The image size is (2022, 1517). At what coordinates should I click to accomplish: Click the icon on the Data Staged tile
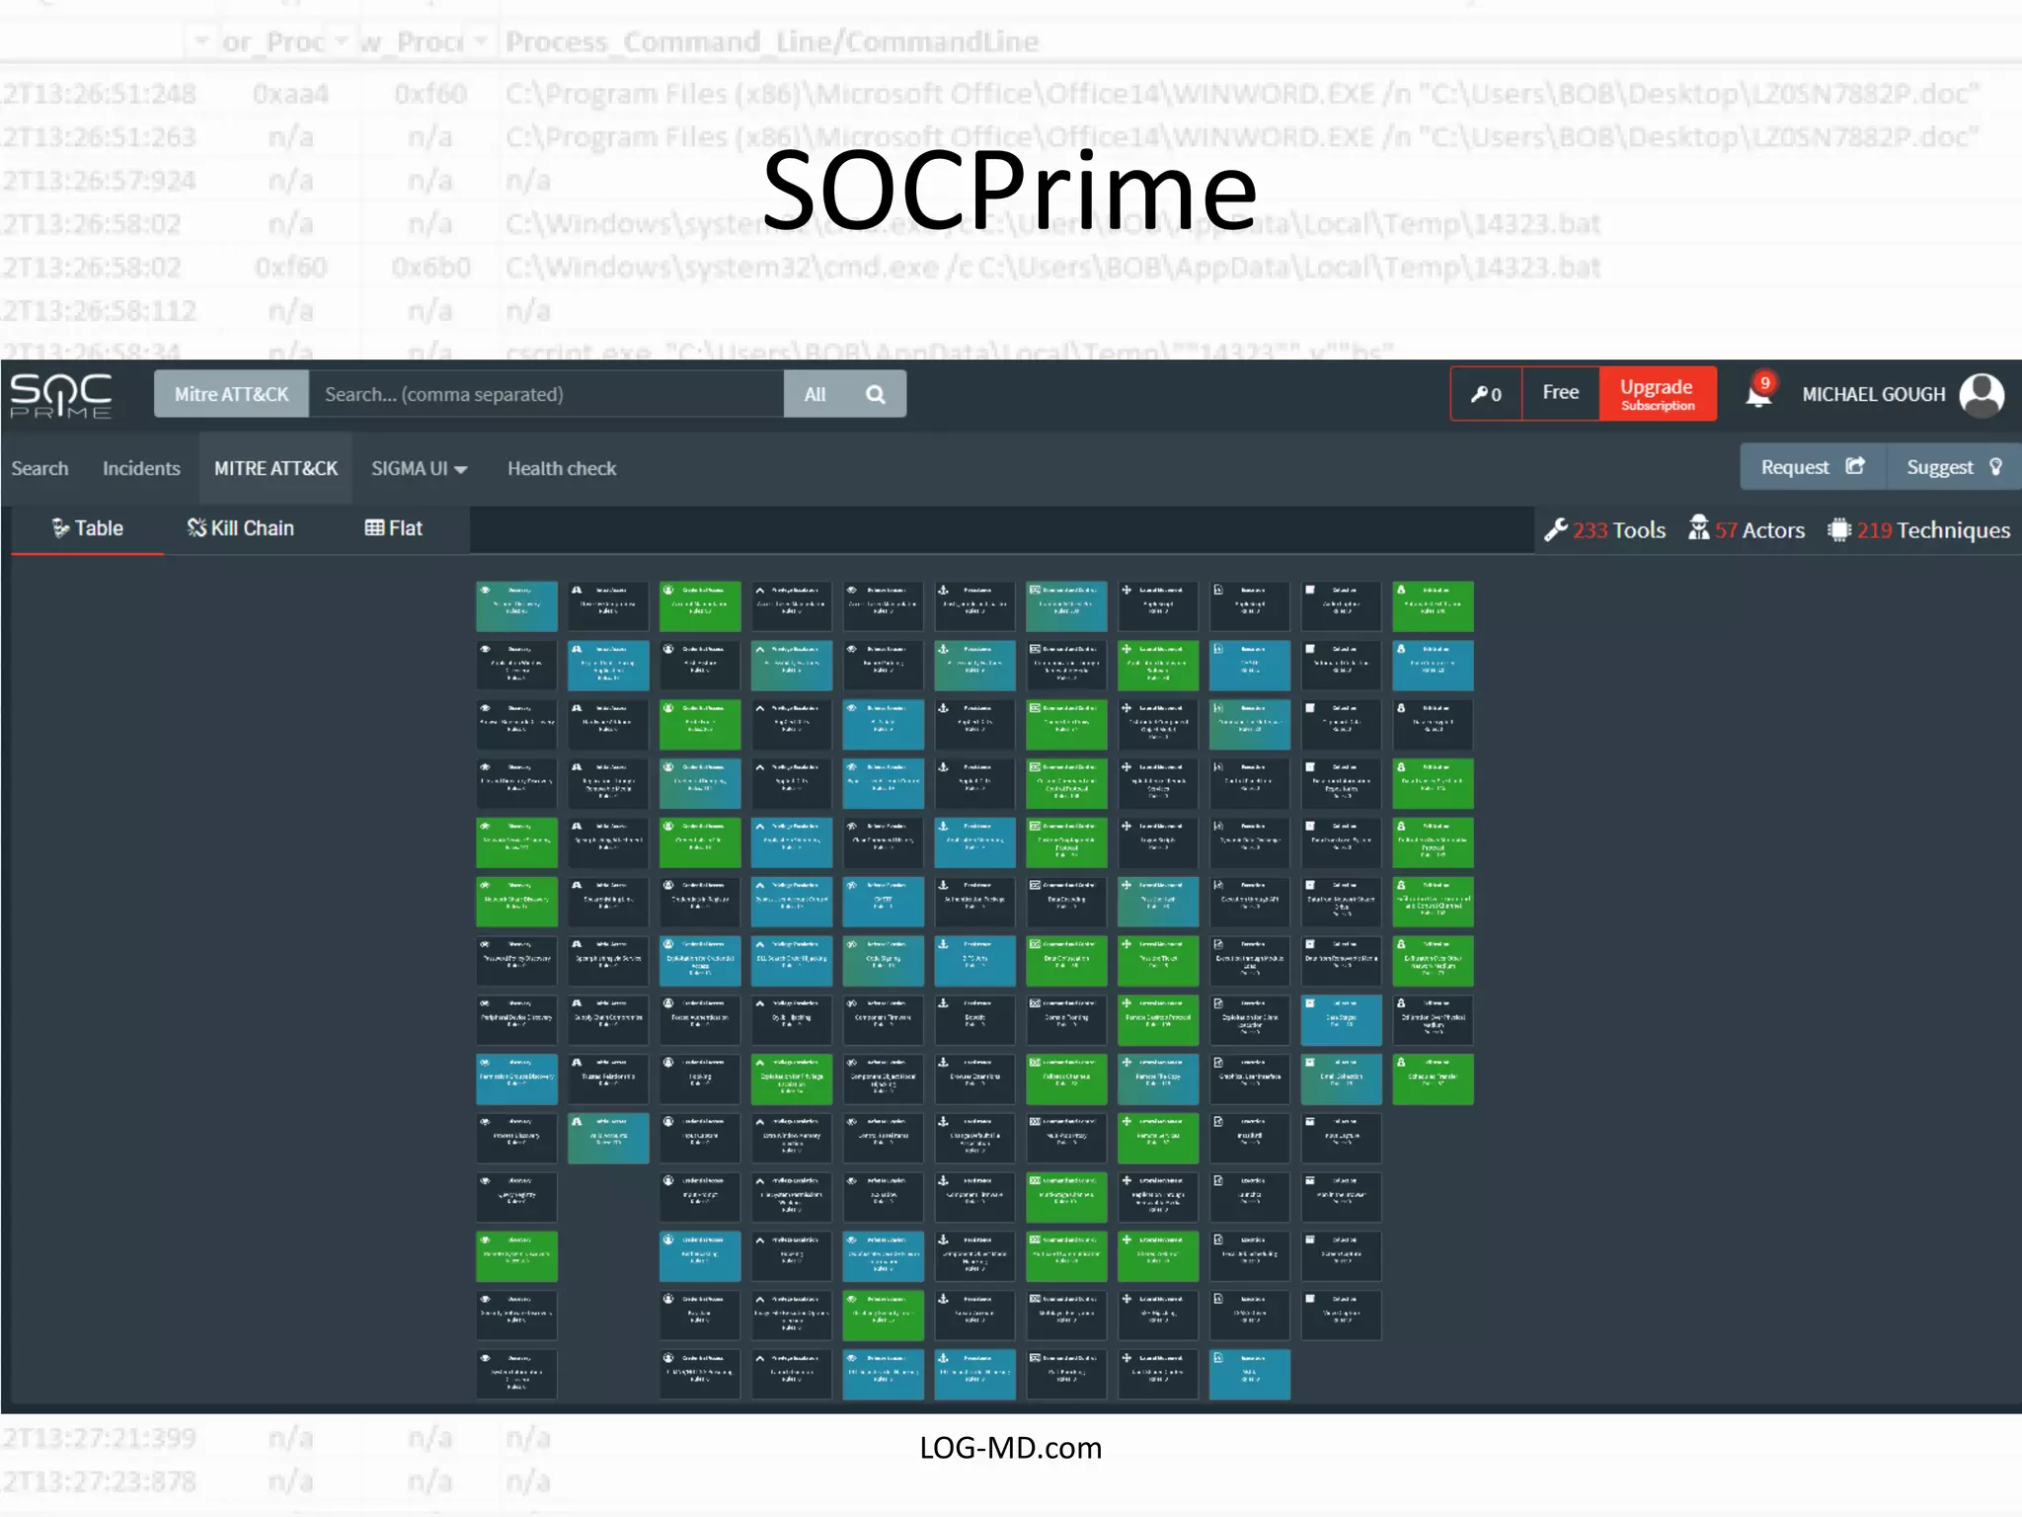click(1310, 1003)
